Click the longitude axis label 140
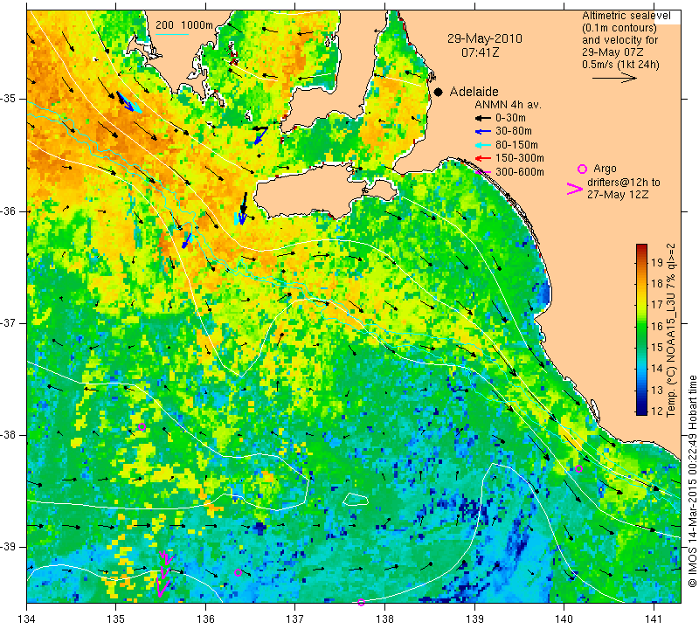Viewport: 699px width, 629px height. (564, 619)
